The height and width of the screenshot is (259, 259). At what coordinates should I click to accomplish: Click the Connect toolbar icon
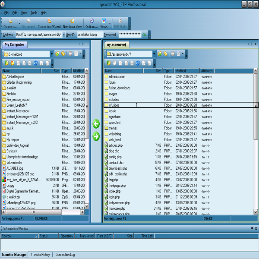coord(10,23)
